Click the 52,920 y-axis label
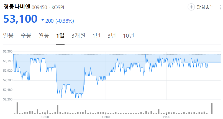The width and height of the screenshot is (223, 119). [x=8, y=71]
